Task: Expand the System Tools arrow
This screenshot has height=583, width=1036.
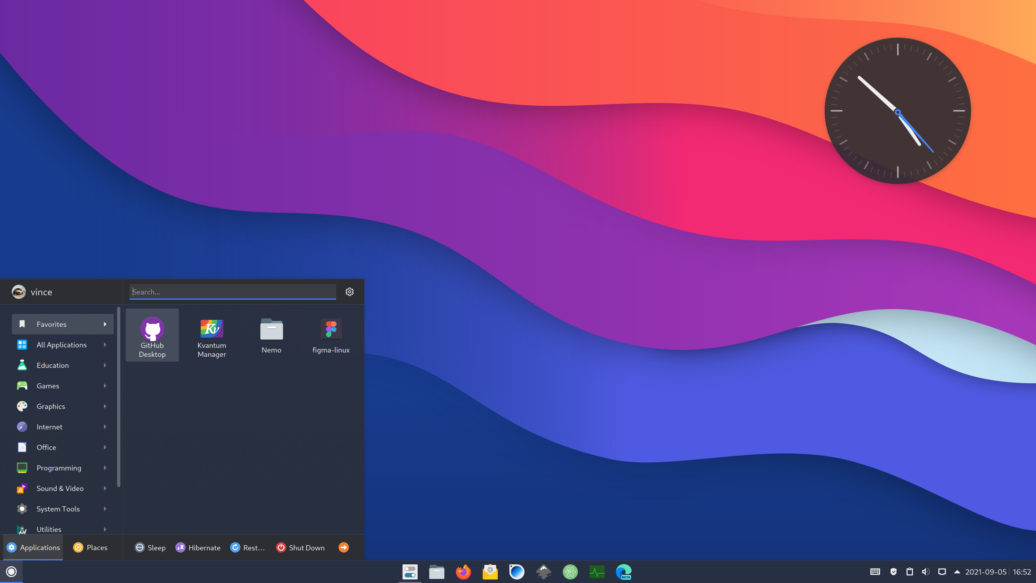Action: click(x=105, y=509)
